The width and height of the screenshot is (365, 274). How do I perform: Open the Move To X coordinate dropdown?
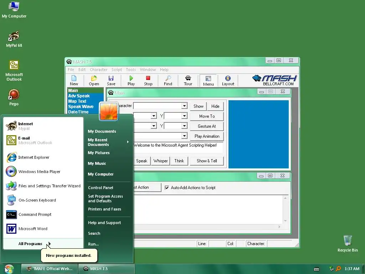tap(154, 116)
